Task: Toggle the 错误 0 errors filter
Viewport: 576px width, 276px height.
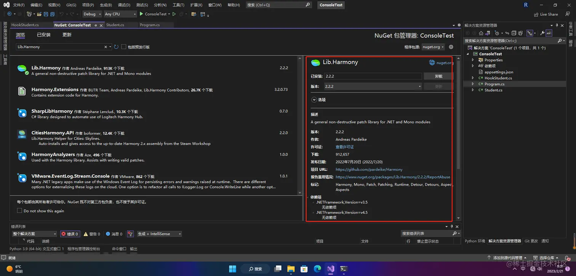Action: [x=70, y=234]
